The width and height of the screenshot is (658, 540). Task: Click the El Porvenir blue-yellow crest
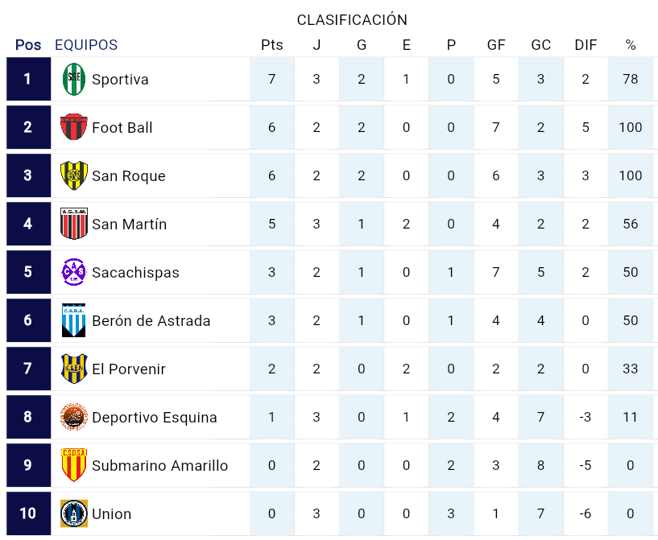[x=74, y=368]
